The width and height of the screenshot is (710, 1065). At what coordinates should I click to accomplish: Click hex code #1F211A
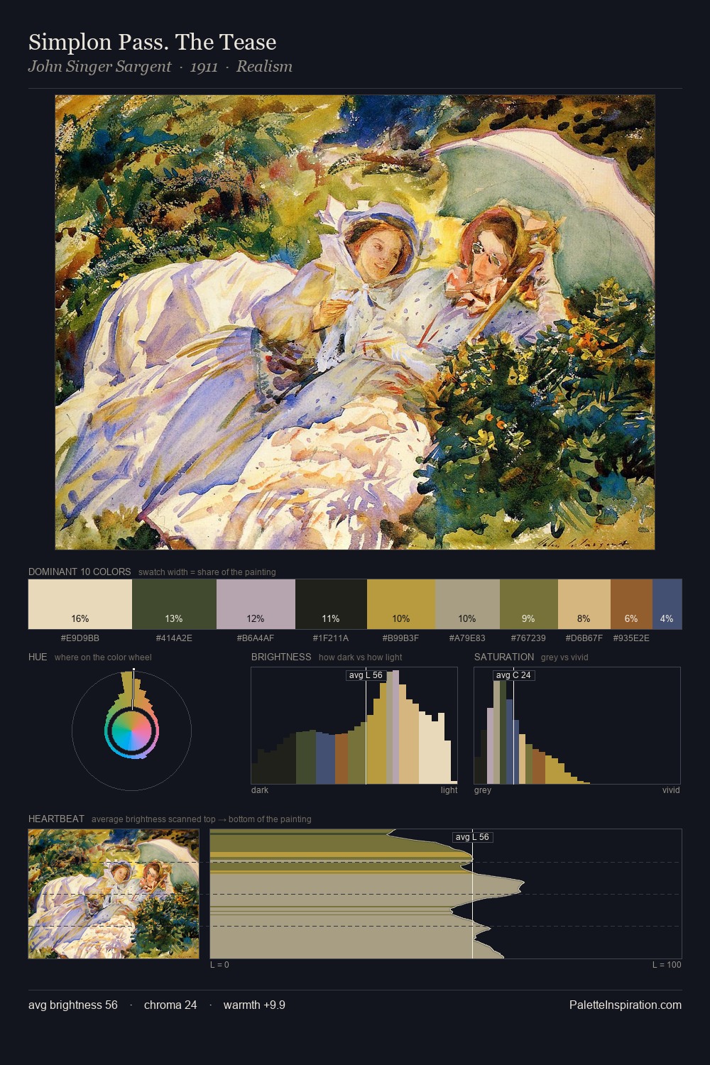(331, 638)
